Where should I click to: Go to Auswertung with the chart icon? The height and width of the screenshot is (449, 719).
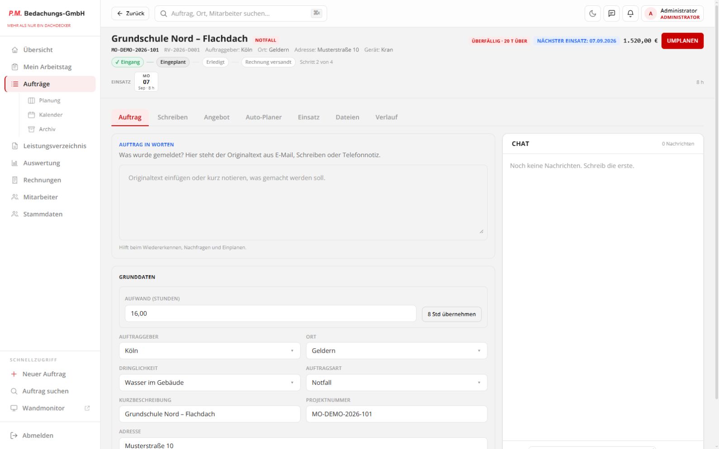coord(14,163)
